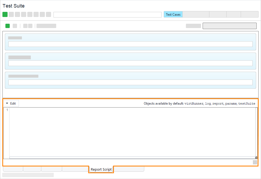Click the grey icon right of the second green square
This screenshot has height=179, width=261.
point(15,26)
